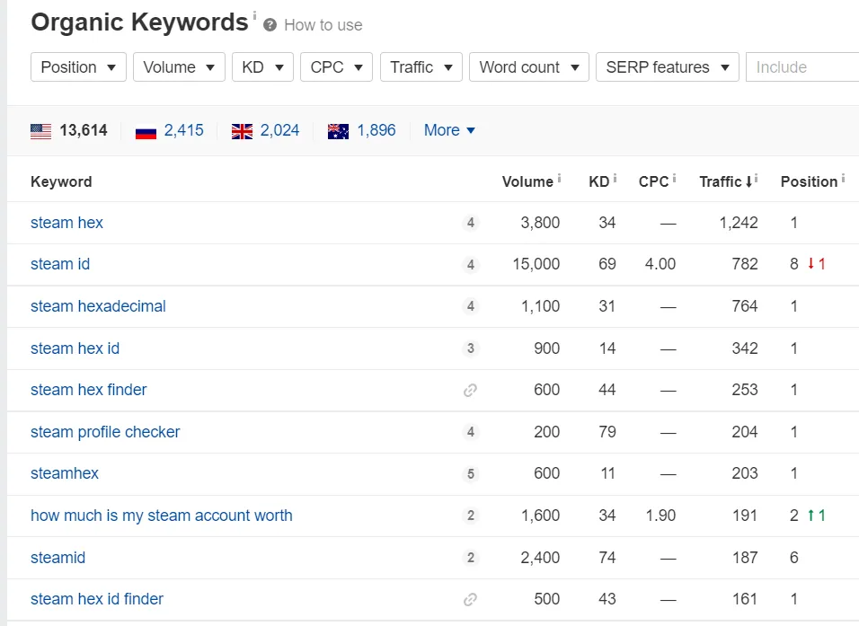Sort table by Keyword column header
The height and width of the screenshot is (626, 859).
coord(61,181)
